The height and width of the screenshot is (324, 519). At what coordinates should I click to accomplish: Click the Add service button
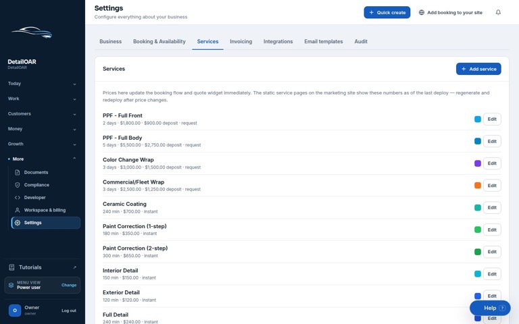point(478,69)
